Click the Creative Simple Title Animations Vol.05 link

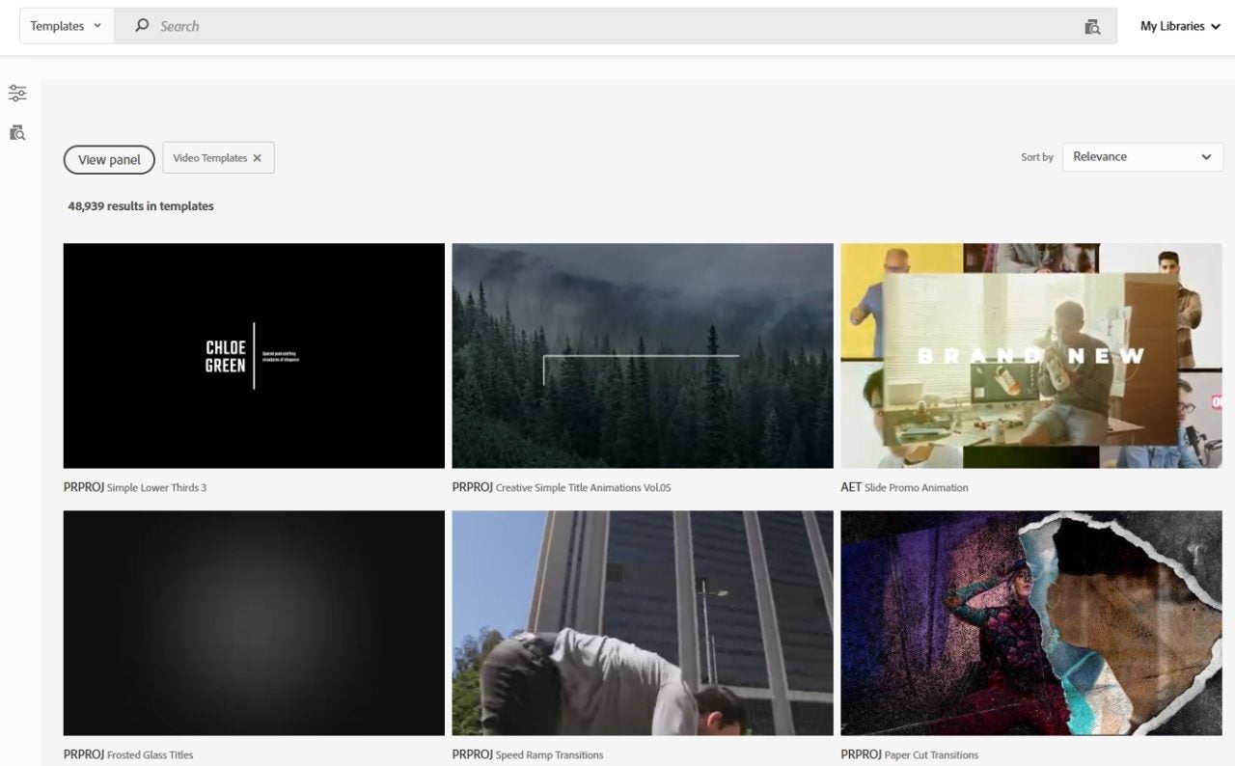pyautogui.click(x=583, y=488)
